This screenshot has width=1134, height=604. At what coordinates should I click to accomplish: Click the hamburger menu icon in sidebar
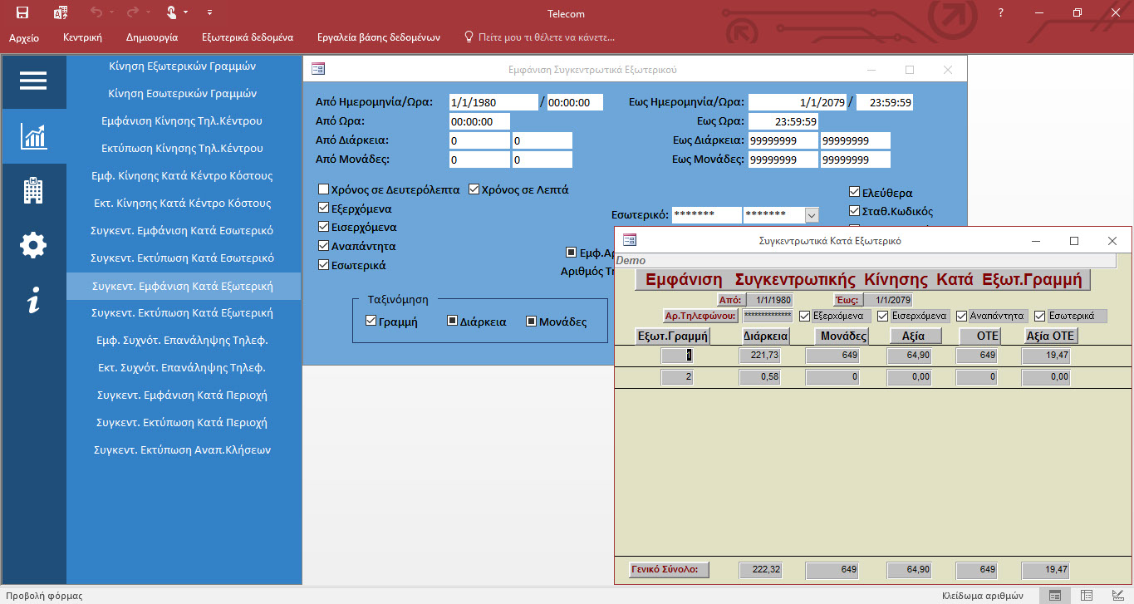coord(33,81)
